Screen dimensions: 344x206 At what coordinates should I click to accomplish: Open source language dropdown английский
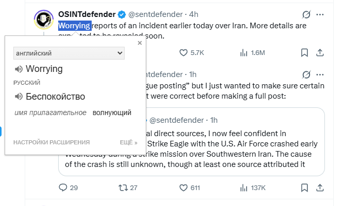pos(69,53)
